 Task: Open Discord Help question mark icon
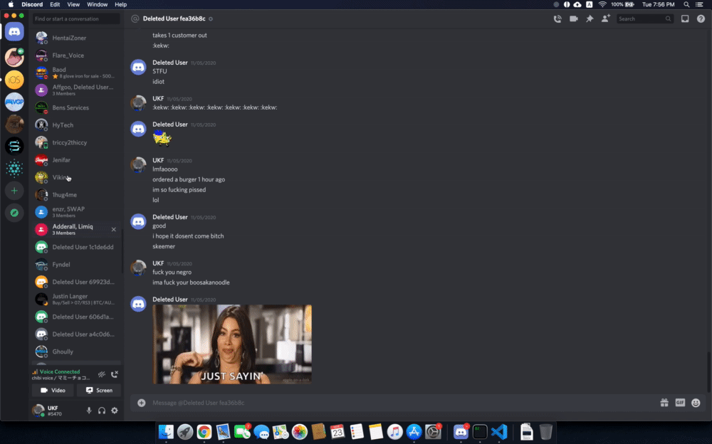(701, 19)
